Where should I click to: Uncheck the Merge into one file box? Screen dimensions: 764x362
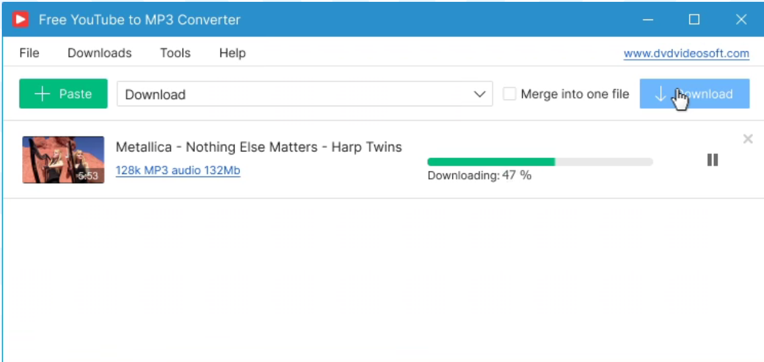511,93
